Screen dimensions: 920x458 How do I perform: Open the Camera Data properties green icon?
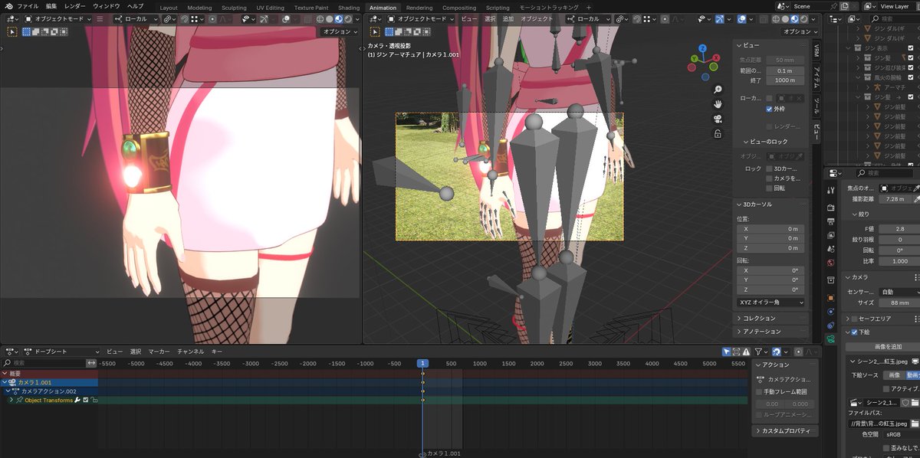click(831, 339)
